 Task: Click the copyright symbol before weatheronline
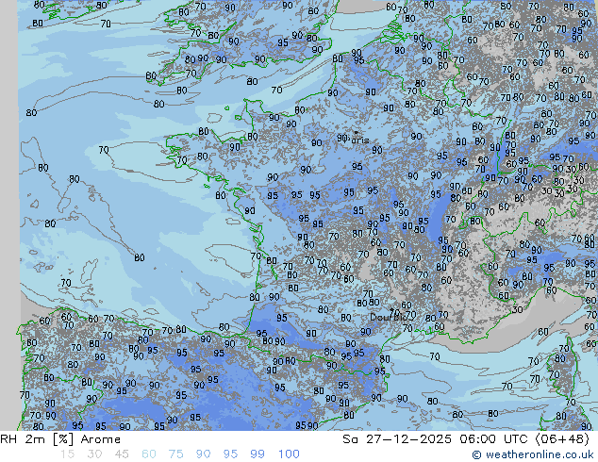click(x=477, y=454)
